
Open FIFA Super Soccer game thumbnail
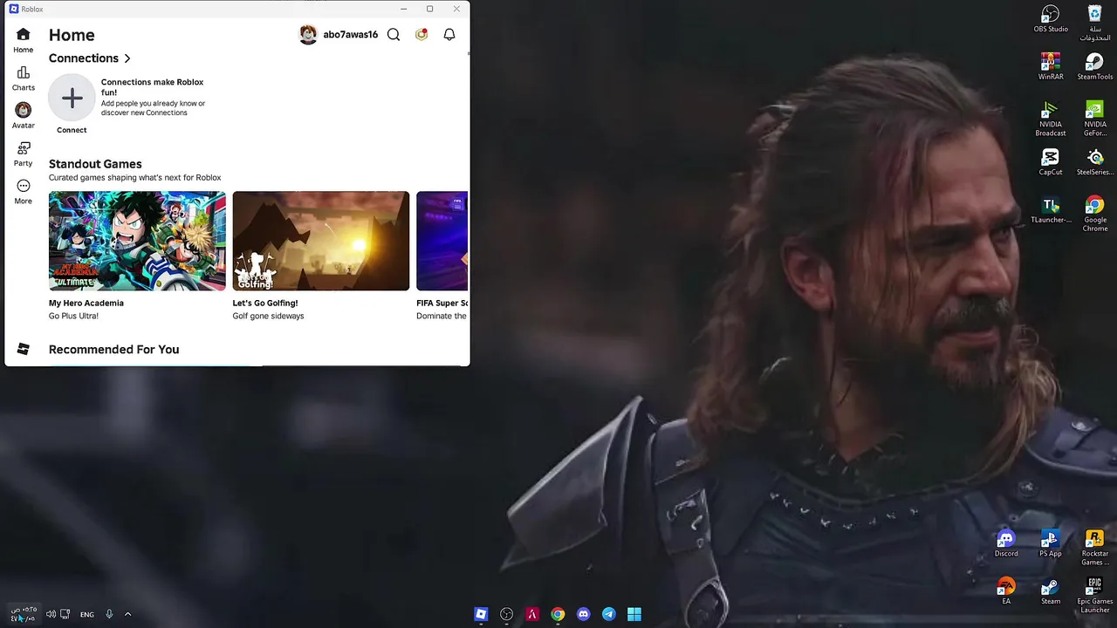tap(442, 241)
